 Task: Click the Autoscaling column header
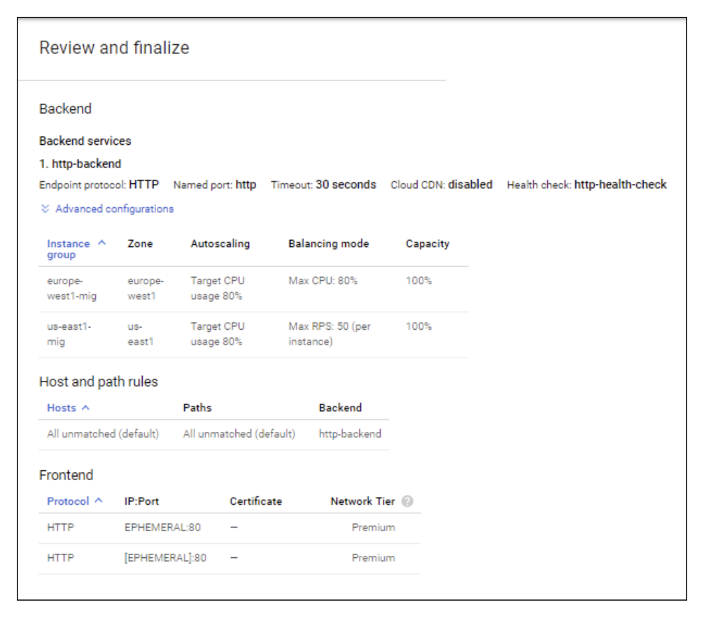220,244
